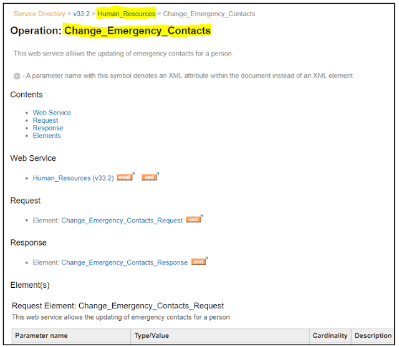
Task: Click the web service description sentence under heading
Action: click(123, 54)
